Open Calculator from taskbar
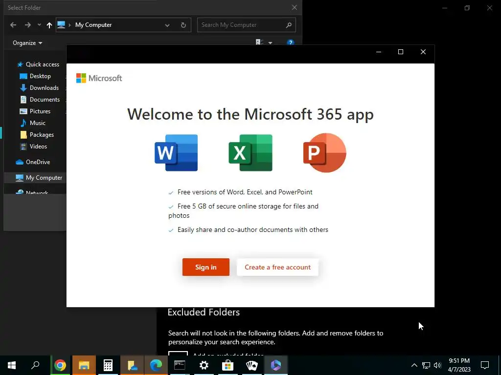 point(108,365)
